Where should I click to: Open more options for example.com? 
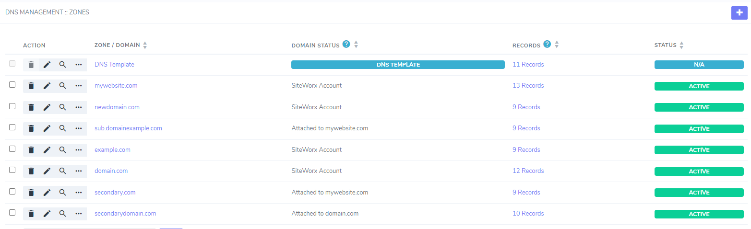(x=79, y=150)
